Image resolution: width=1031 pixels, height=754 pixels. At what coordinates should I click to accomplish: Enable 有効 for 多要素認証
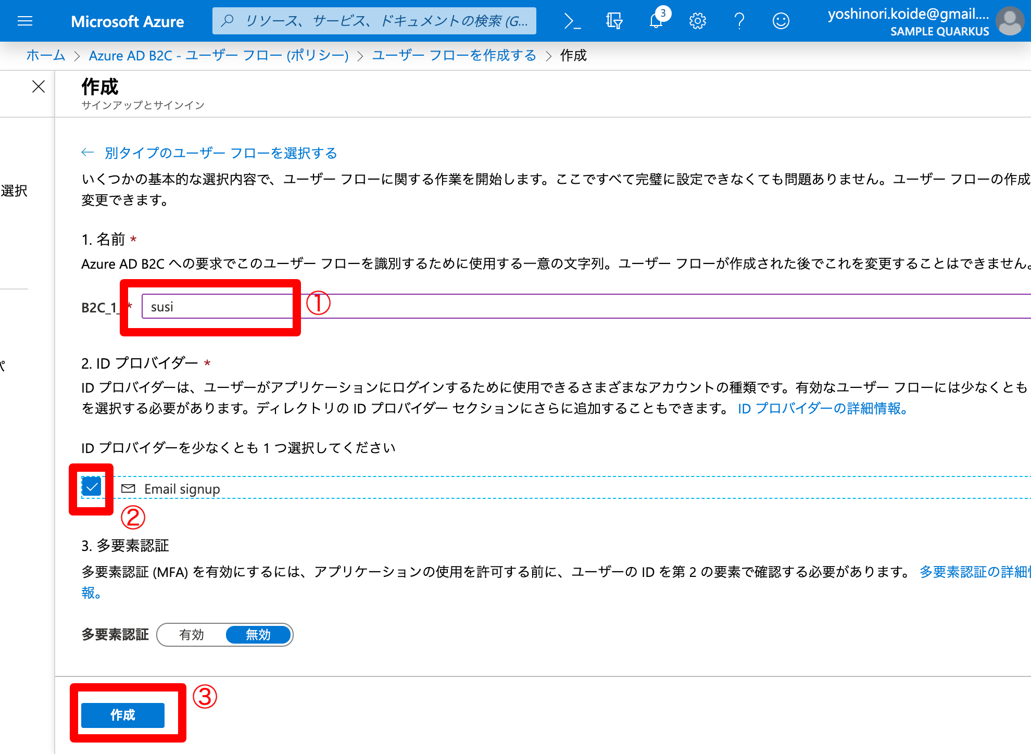(x=191, y=635)
